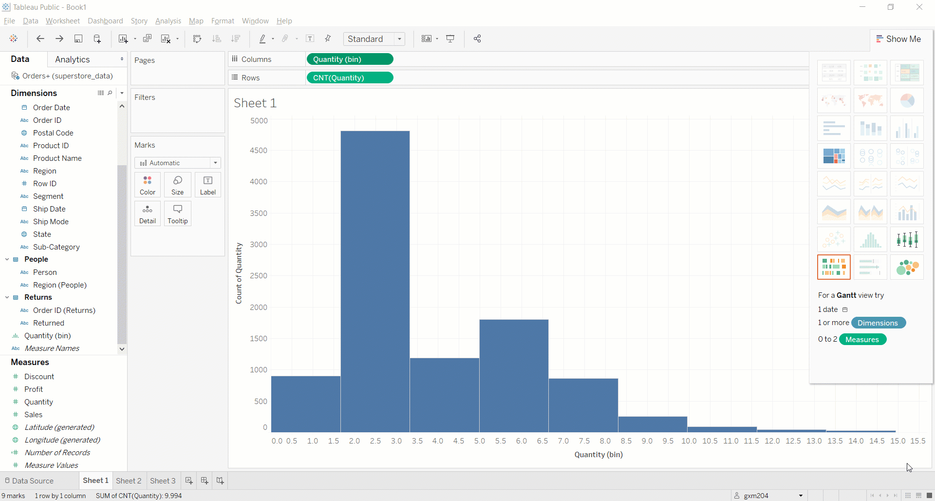
Task: Open the Analysis menu
Action: click(168, 21)
